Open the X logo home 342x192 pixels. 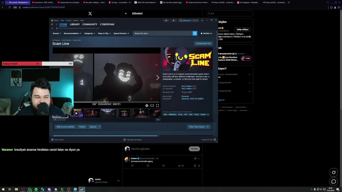pos(90,13)
